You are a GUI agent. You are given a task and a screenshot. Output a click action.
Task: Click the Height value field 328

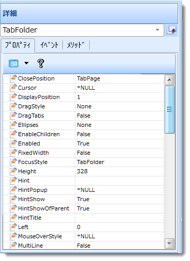[119, 171]
